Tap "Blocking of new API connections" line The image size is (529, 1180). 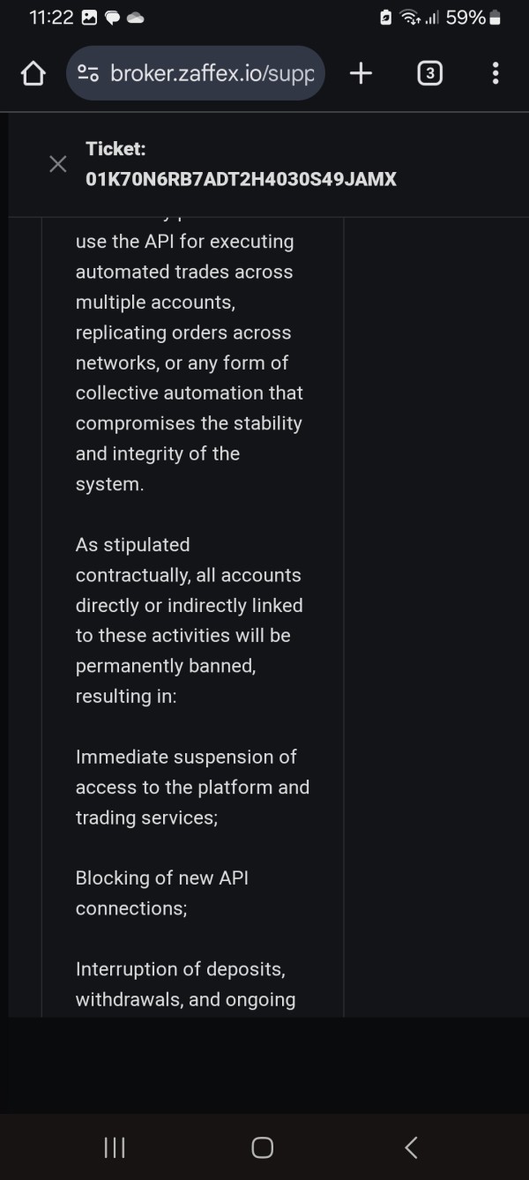[x=161, y=892]
